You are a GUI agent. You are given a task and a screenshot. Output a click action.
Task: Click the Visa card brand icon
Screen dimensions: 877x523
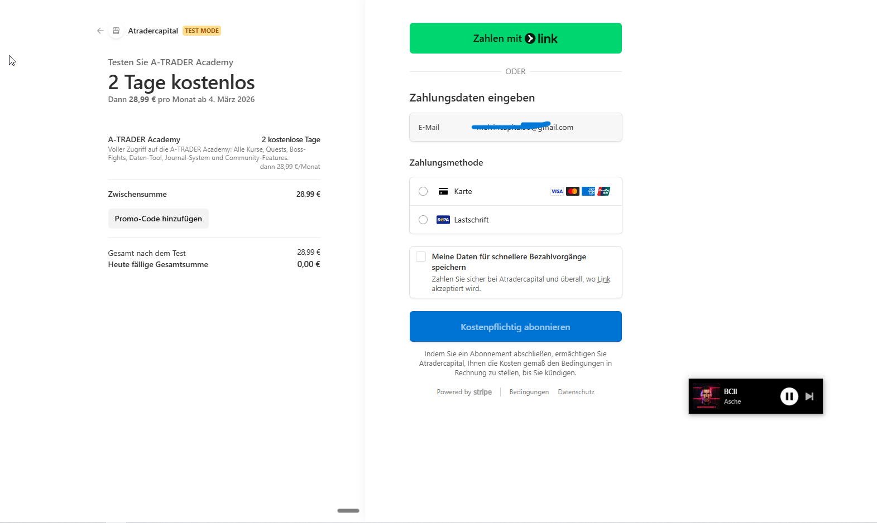click(556, 191)
